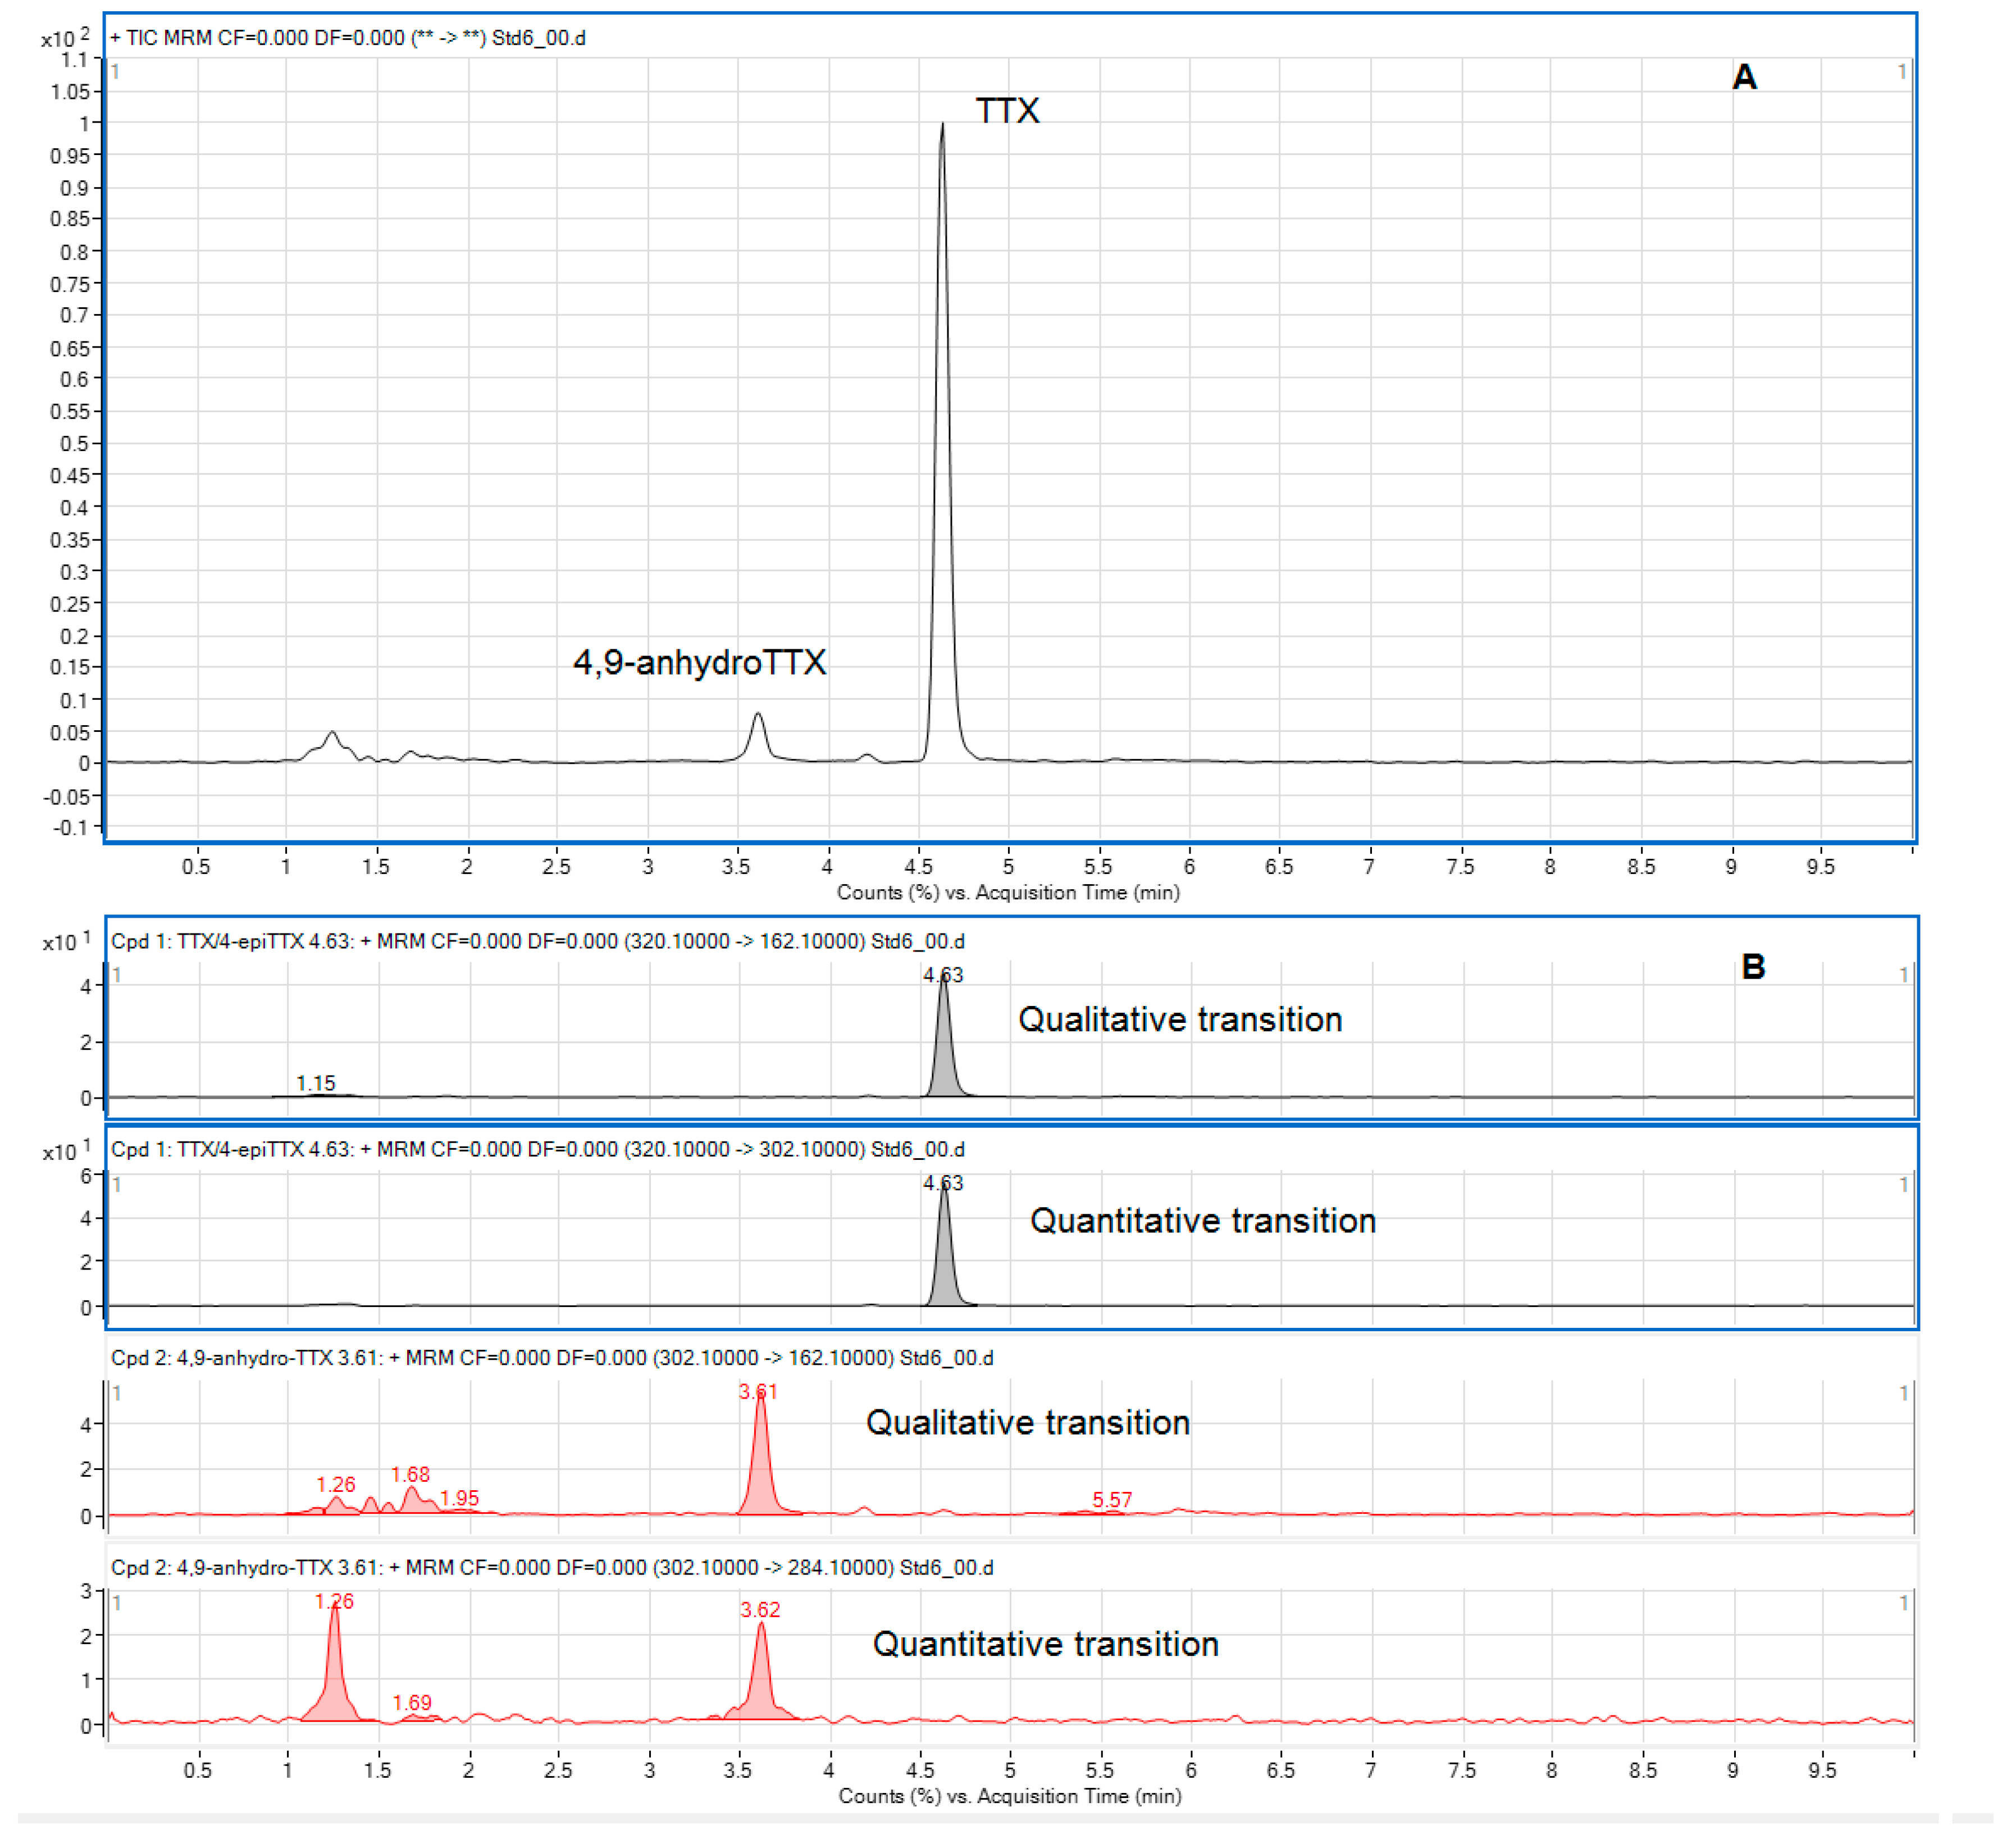Viewport: 2011px width, 1848px height.
Task: Click the red 1.69 peak label
Action: 412,1703
